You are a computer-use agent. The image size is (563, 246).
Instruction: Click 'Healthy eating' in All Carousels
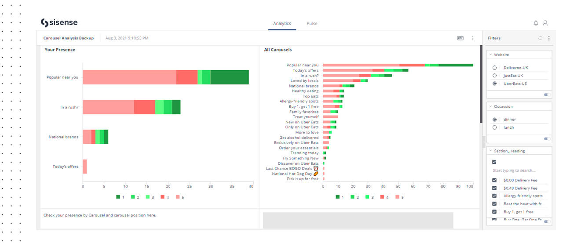point(305,91)
